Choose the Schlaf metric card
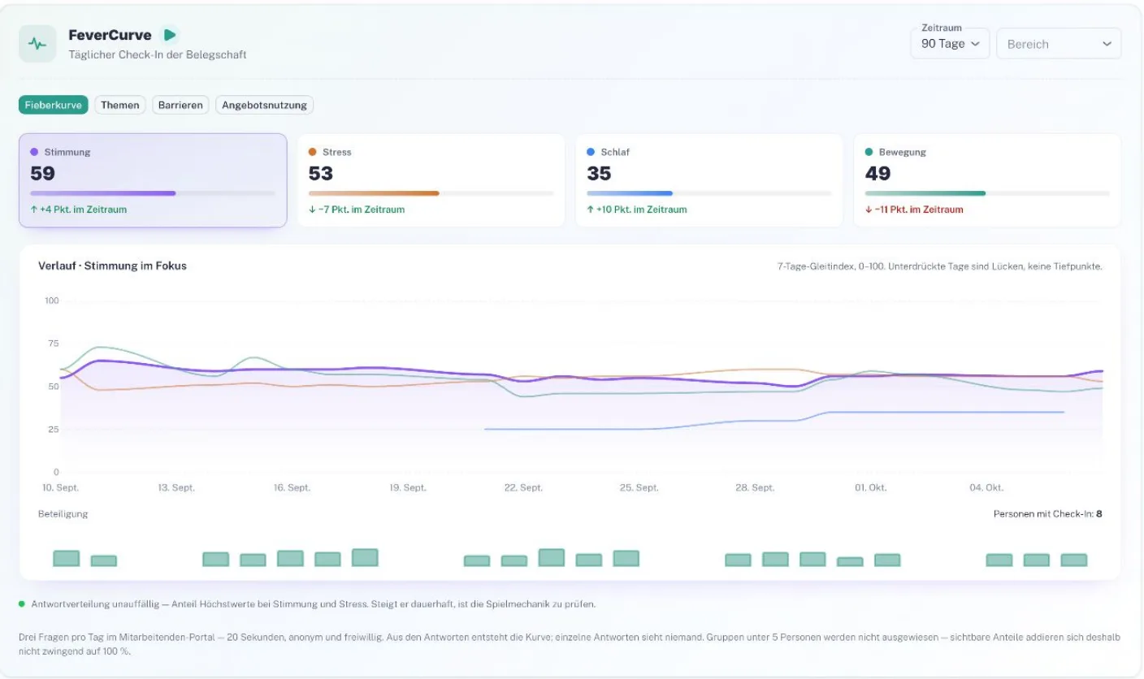 [x=709, y=180]
